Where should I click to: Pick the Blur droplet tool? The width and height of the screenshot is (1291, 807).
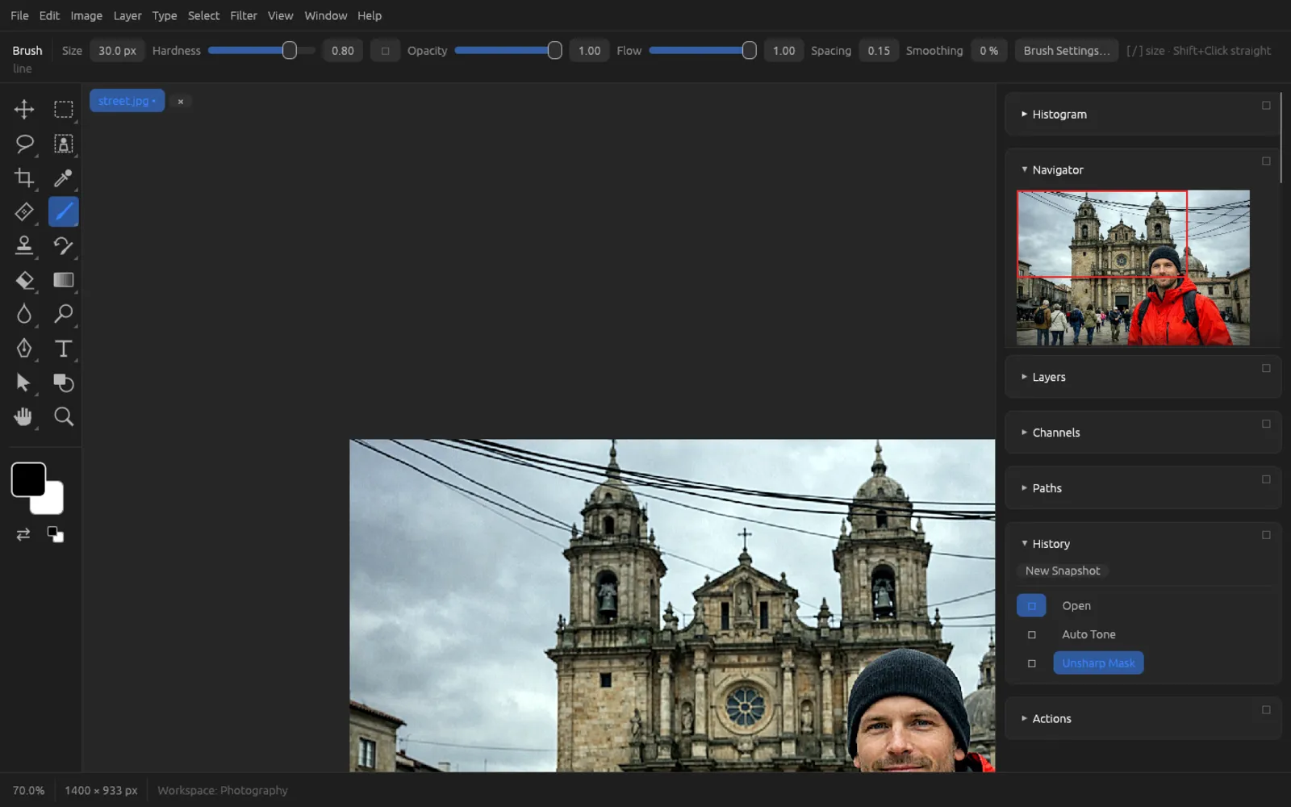24,314
